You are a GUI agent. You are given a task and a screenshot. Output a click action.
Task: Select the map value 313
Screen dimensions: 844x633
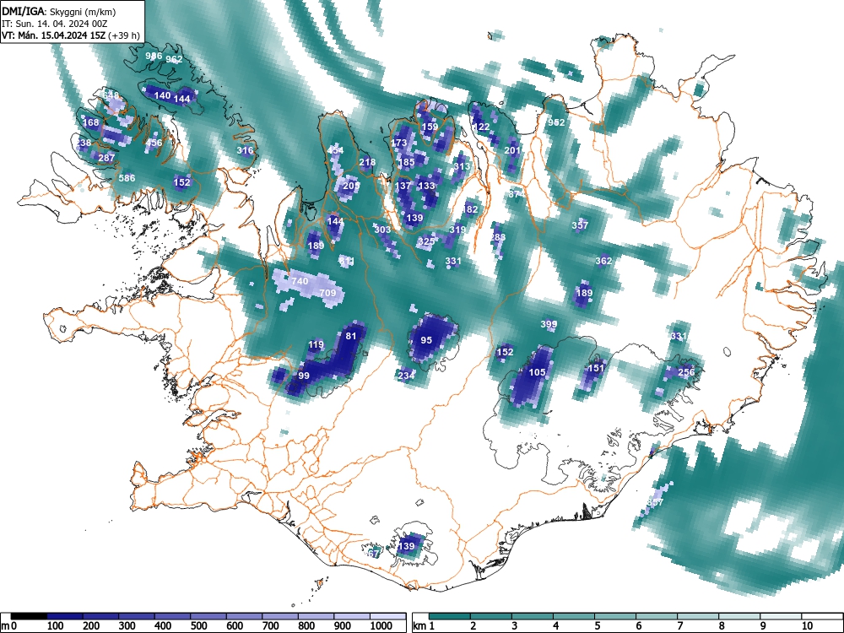coord(462,166)
